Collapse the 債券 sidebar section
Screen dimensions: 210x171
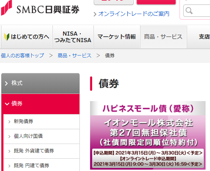pyautogui.click(x=40, y=104)
